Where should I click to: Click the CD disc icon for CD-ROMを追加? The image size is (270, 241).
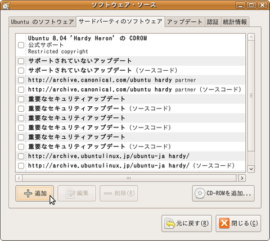[200, 193]
